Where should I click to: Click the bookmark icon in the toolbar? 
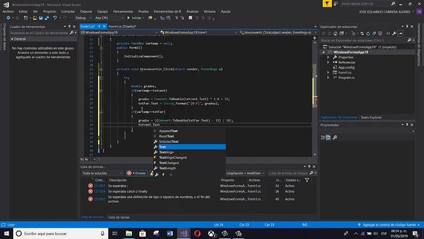point(190,18)
